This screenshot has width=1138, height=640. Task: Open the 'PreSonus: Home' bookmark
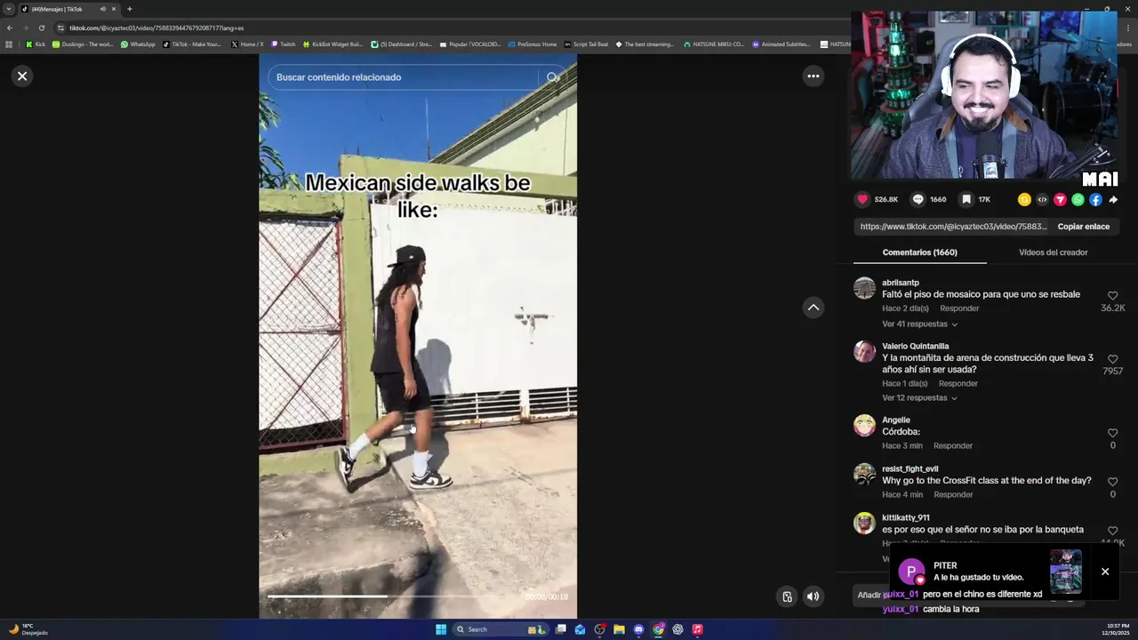tap(533, 44)
